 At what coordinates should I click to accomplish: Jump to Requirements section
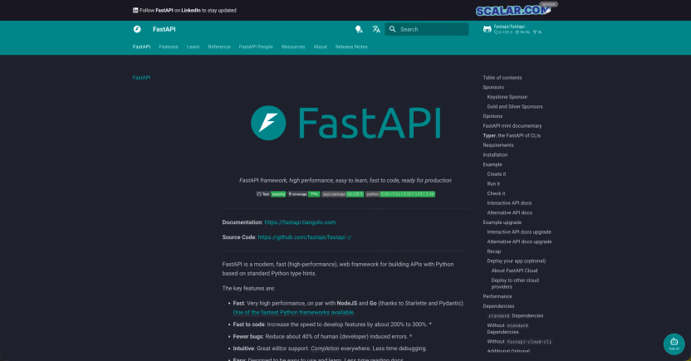[x=498, y=145]
